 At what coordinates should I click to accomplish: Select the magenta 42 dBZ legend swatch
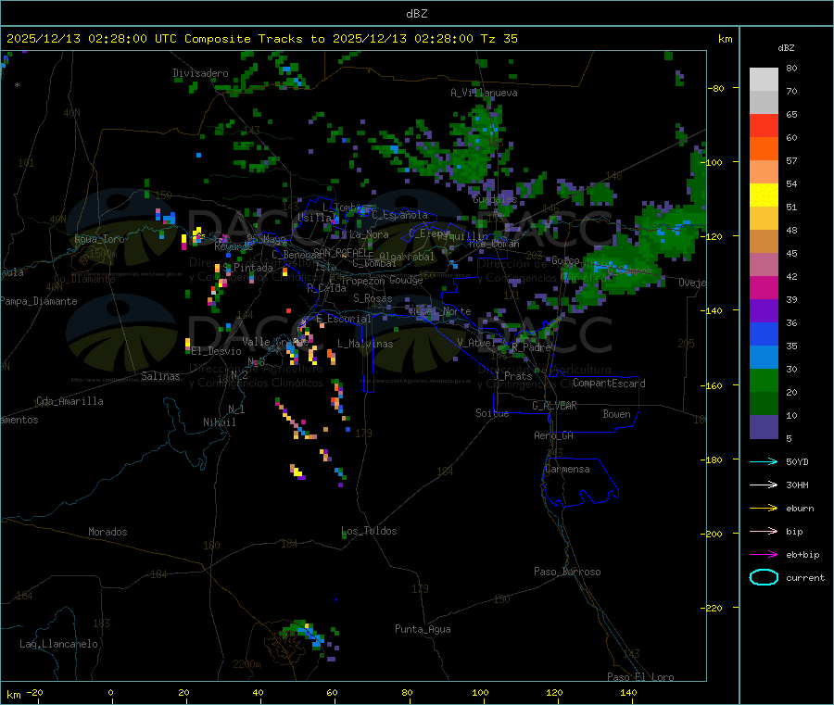(764, 287)
